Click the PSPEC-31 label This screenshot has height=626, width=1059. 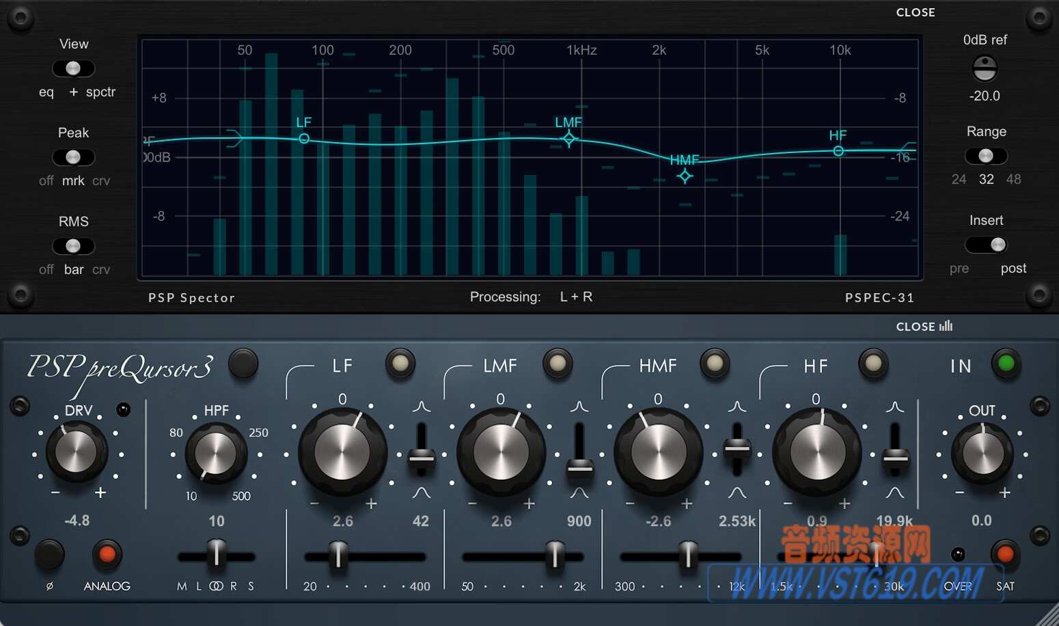coord(880,297)
